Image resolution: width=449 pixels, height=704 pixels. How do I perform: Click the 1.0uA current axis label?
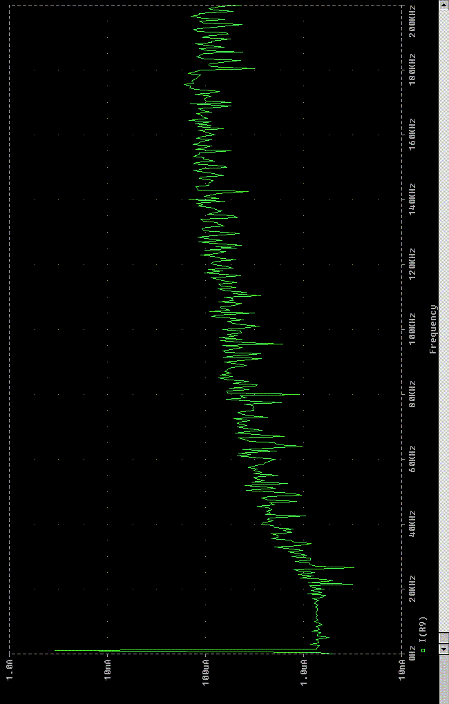pyautogui.click(x=304, y=672)
